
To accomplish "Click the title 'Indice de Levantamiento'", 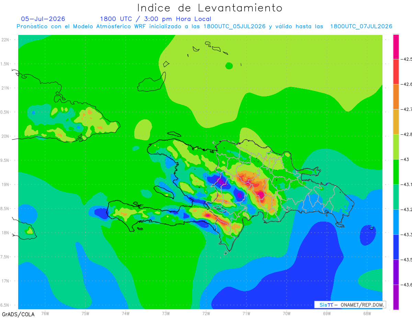I will coord(210,8).
